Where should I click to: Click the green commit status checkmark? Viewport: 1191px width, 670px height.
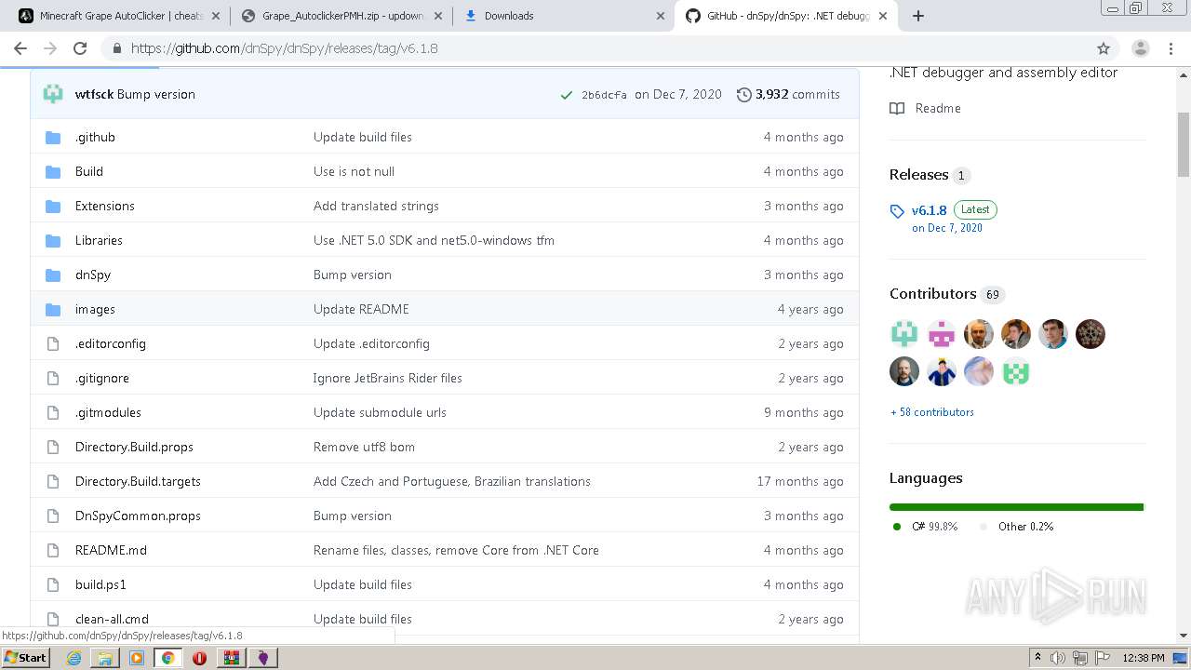pos(566,95)
